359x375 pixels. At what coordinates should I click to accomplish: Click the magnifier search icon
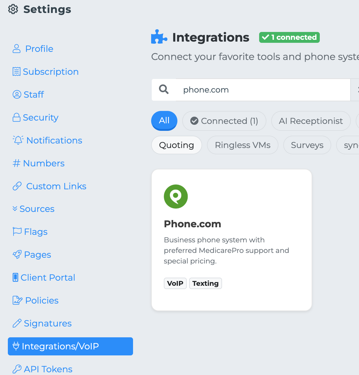pos(164,90)
